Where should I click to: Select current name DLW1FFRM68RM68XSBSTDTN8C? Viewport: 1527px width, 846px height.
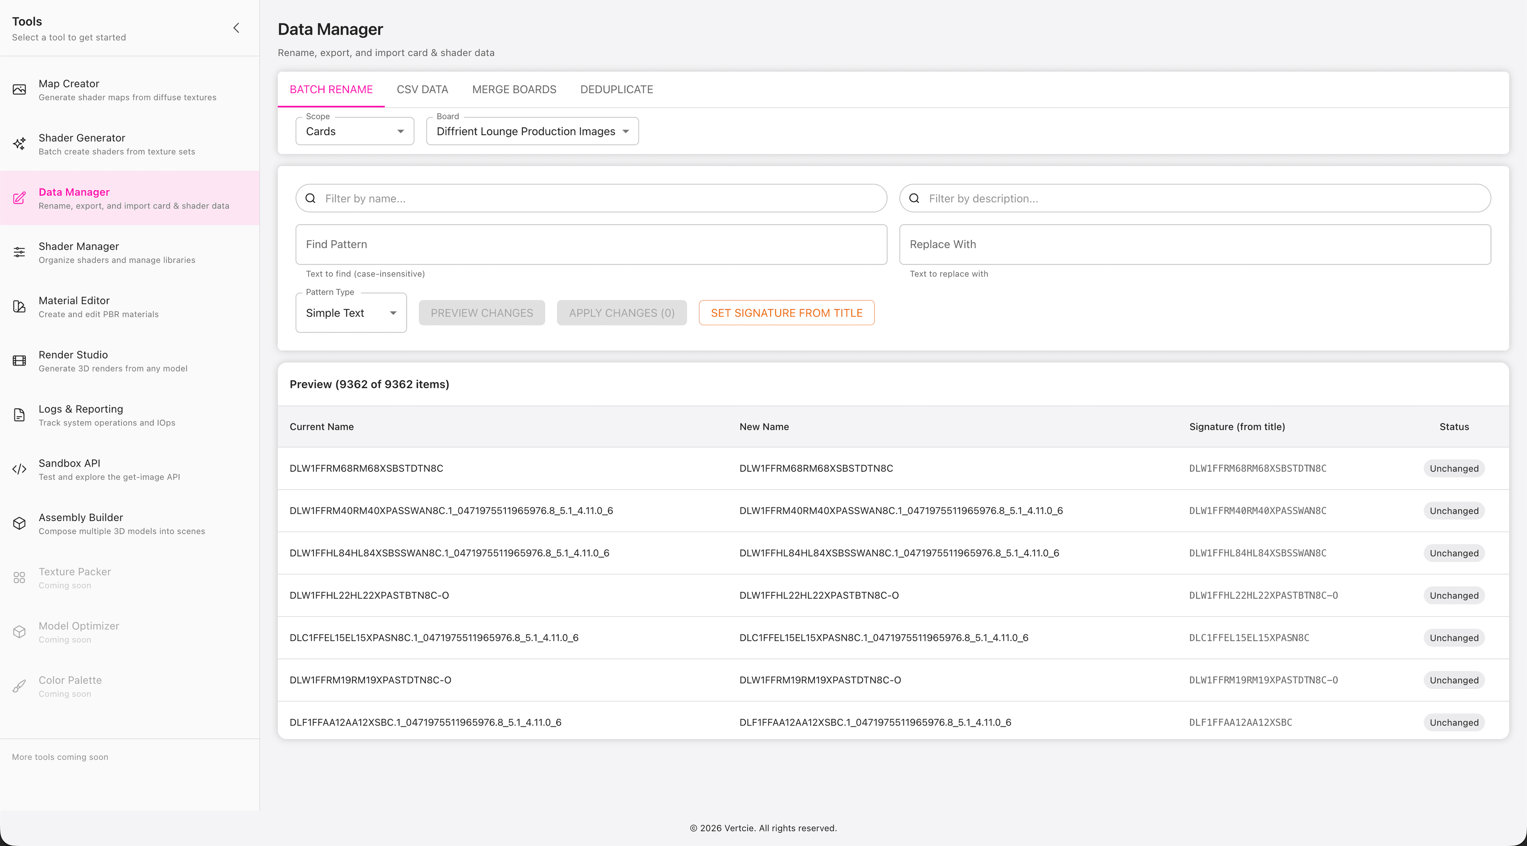click(x=366, y=469)
